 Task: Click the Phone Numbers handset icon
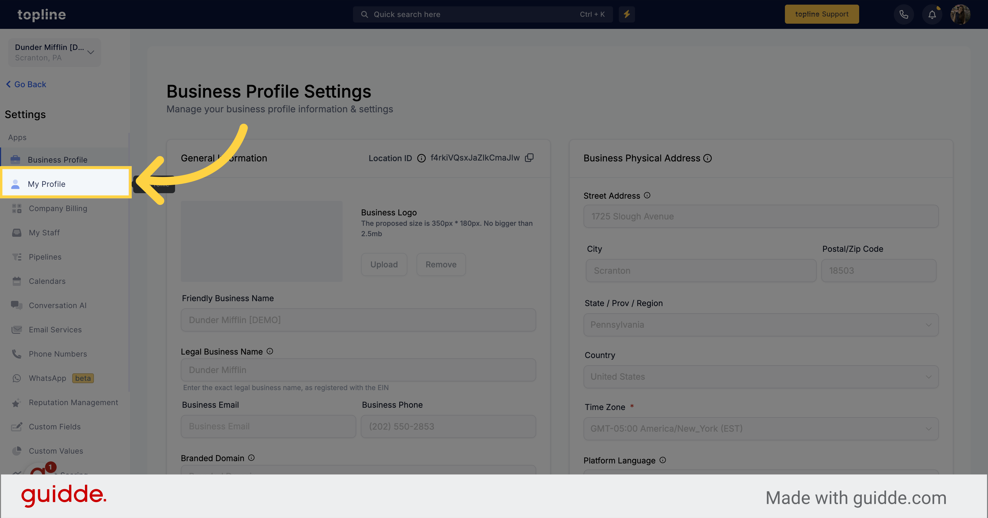tap(16, 354)
